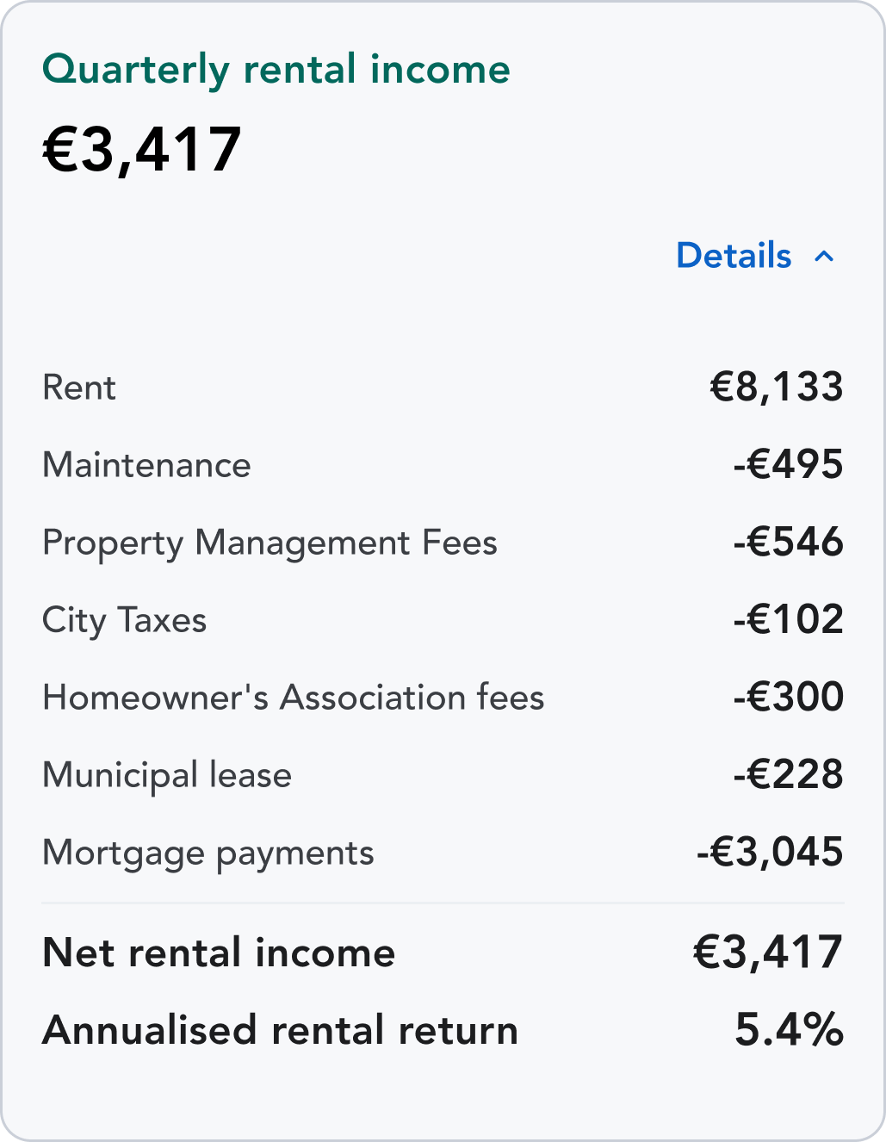
Task: Click the Net rental income label
Action: tap(219, 953)
